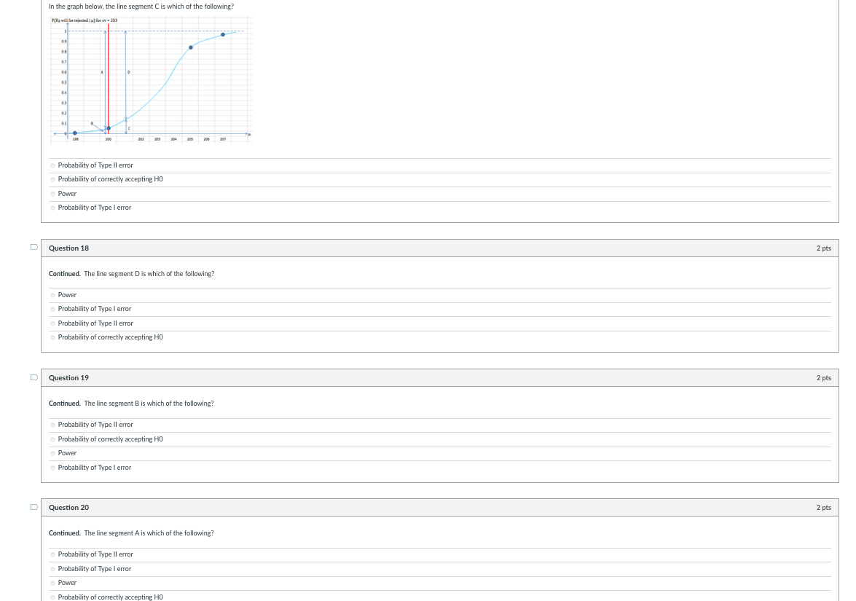Flag Question 19 for review

(x=34, y=377)
